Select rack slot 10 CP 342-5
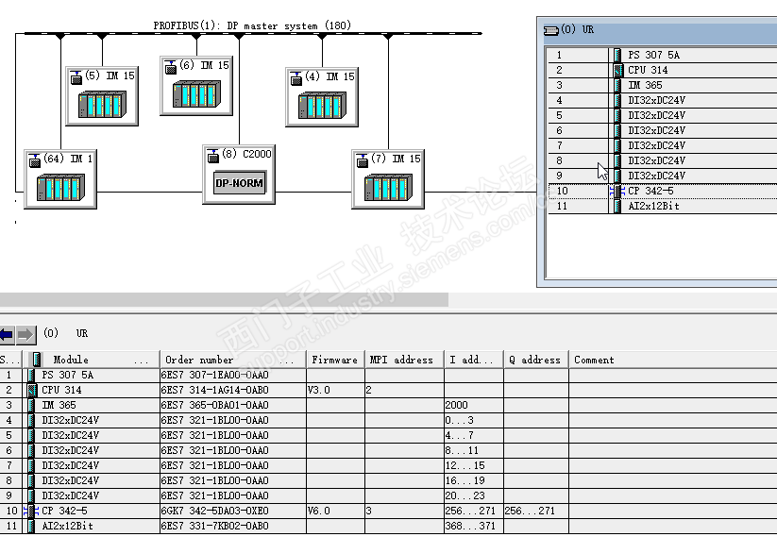This screenshot has height=537, width=777. (x=662, y=191)
